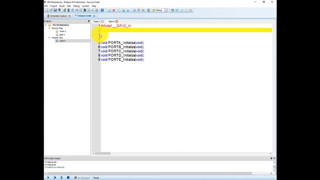Select gpio.c in the project tree
320x180 pixels.
[x=62, y=34]
